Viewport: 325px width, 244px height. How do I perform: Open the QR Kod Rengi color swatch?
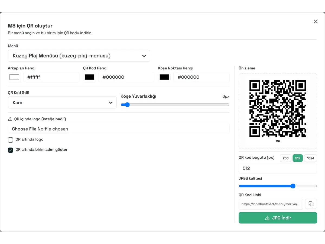(x=89, y=77)
